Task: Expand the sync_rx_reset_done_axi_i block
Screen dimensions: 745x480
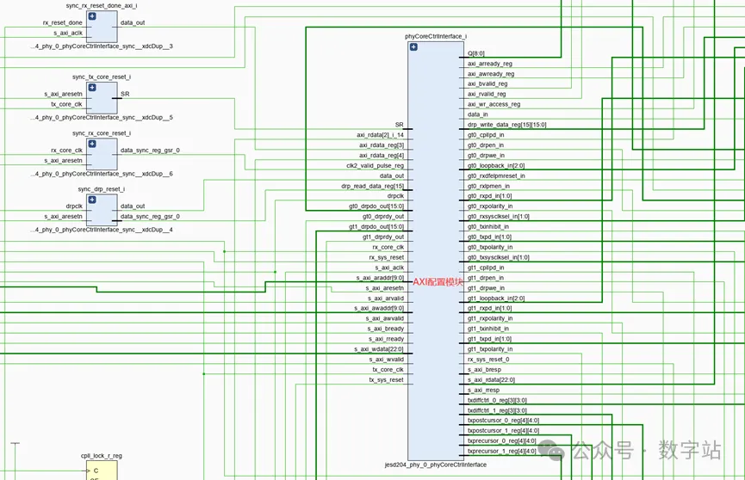Action: 92,17
